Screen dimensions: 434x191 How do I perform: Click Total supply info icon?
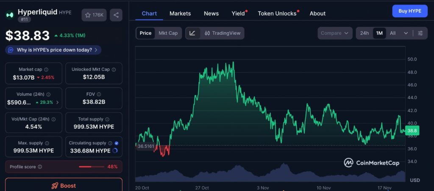click(107, 119)
